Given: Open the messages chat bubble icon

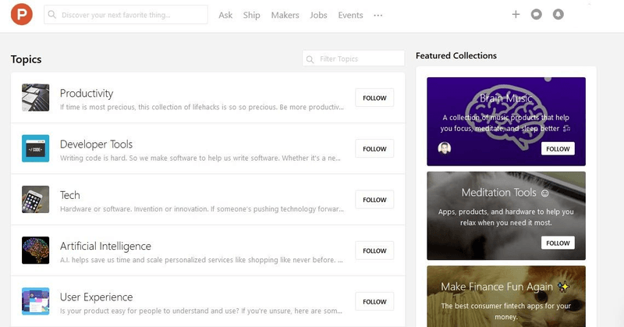Looking at the screenshot, I should [x=537, y=15].
